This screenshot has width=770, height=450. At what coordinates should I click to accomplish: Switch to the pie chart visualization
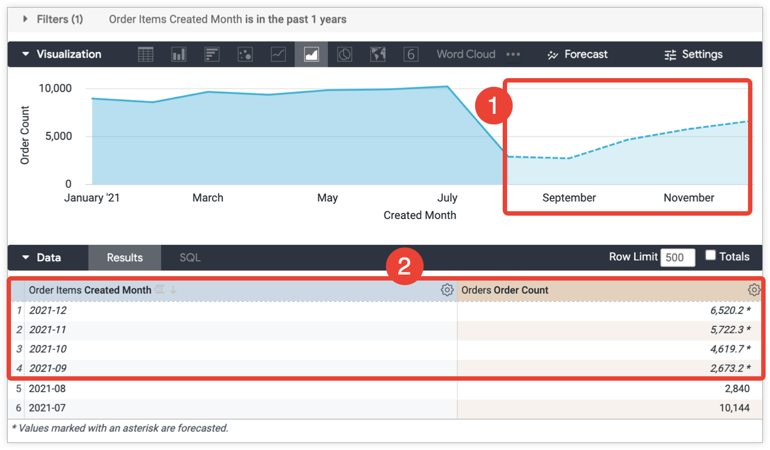[344, 54]
